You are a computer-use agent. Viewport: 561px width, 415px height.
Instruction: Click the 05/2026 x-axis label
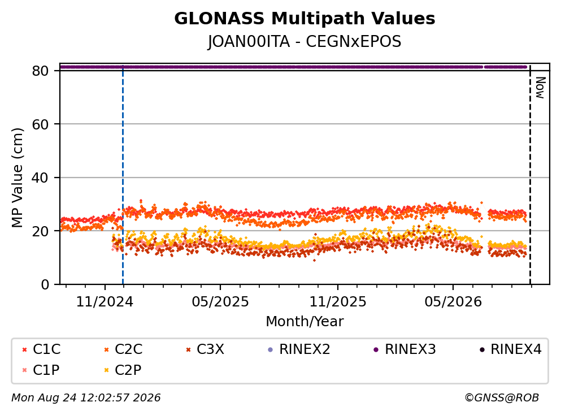[453, 302]
